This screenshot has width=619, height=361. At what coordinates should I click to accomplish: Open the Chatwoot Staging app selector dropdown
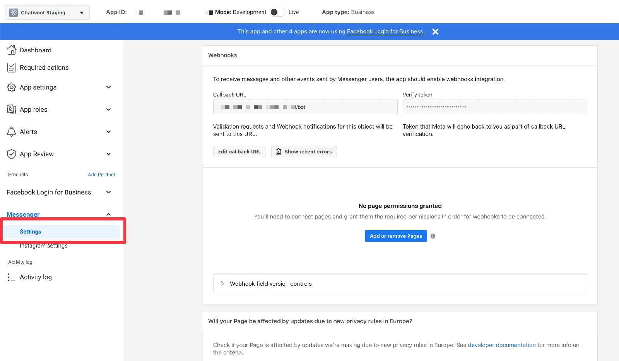pos(47,12)
